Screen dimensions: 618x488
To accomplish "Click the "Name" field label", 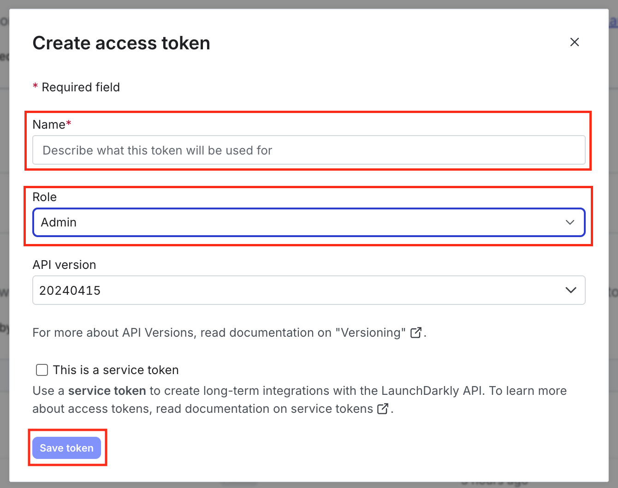I will [x=49, y=125].
